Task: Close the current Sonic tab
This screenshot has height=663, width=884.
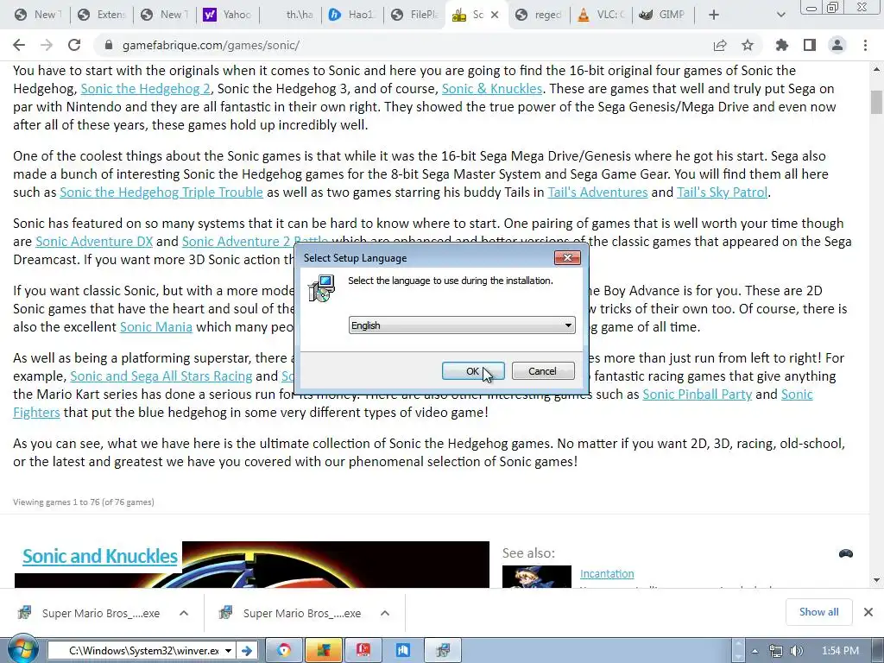Action: coord(495,15)
